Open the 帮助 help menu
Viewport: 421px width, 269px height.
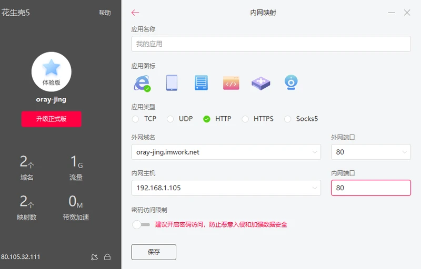pos(105,13)
